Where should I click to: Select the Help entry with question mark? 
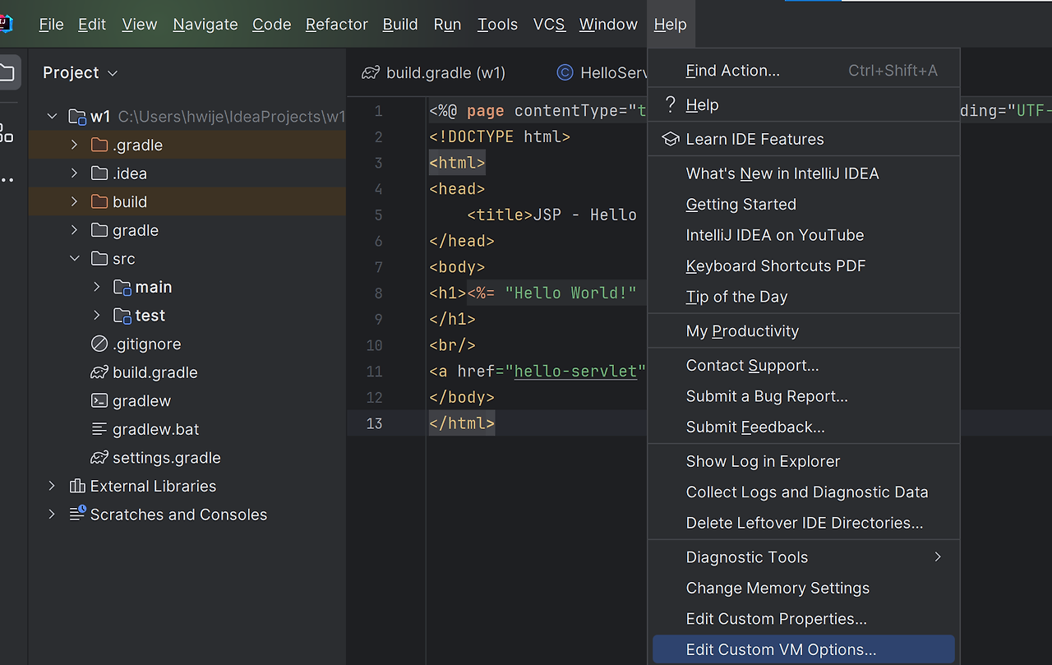tap(804, 105)
